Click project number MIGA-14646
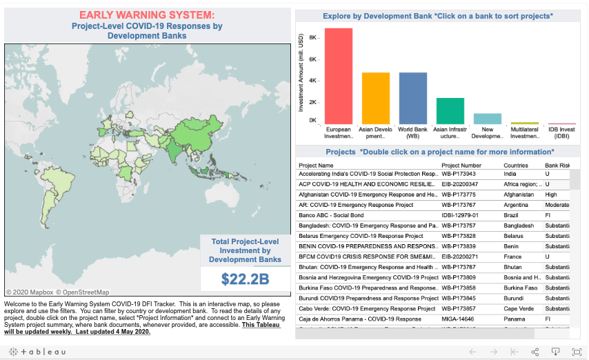 pos(457,319)
